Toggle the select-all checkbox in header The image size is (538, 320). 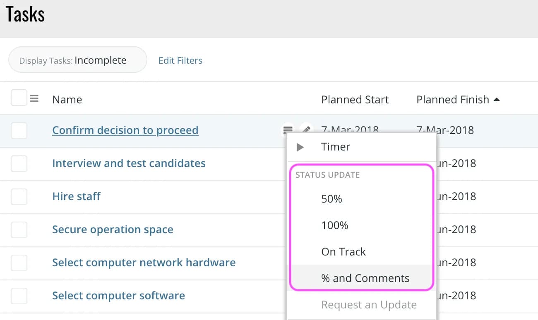click(x=19, y=98)
